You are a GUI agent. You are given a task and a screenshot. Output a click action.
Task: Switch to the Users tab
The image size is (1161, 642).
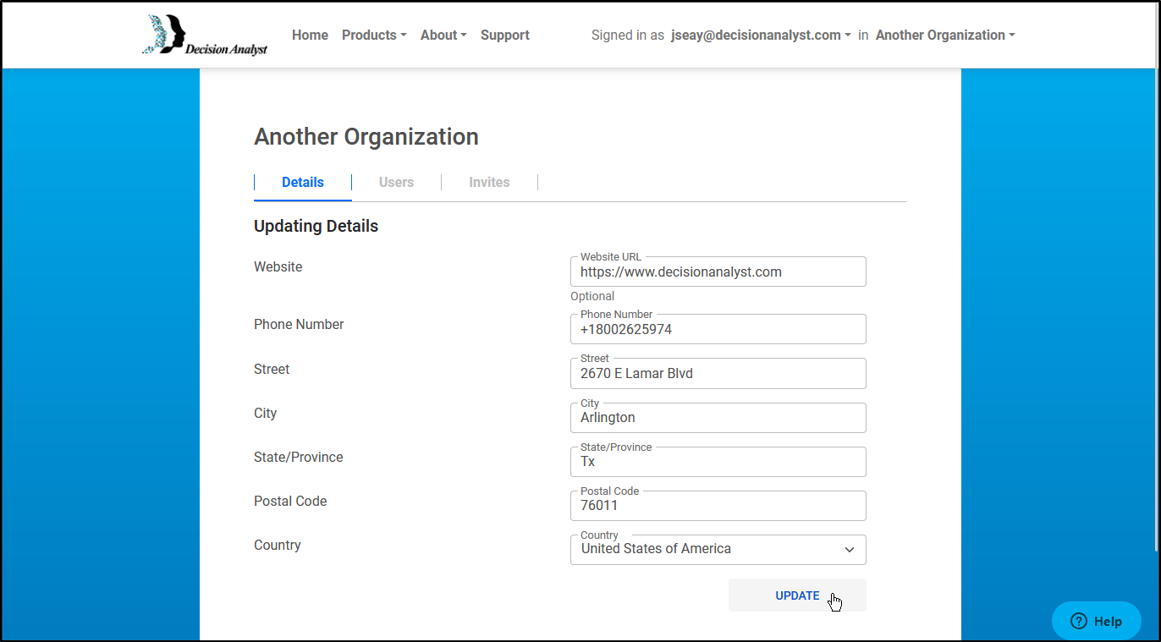coord(396,182)
